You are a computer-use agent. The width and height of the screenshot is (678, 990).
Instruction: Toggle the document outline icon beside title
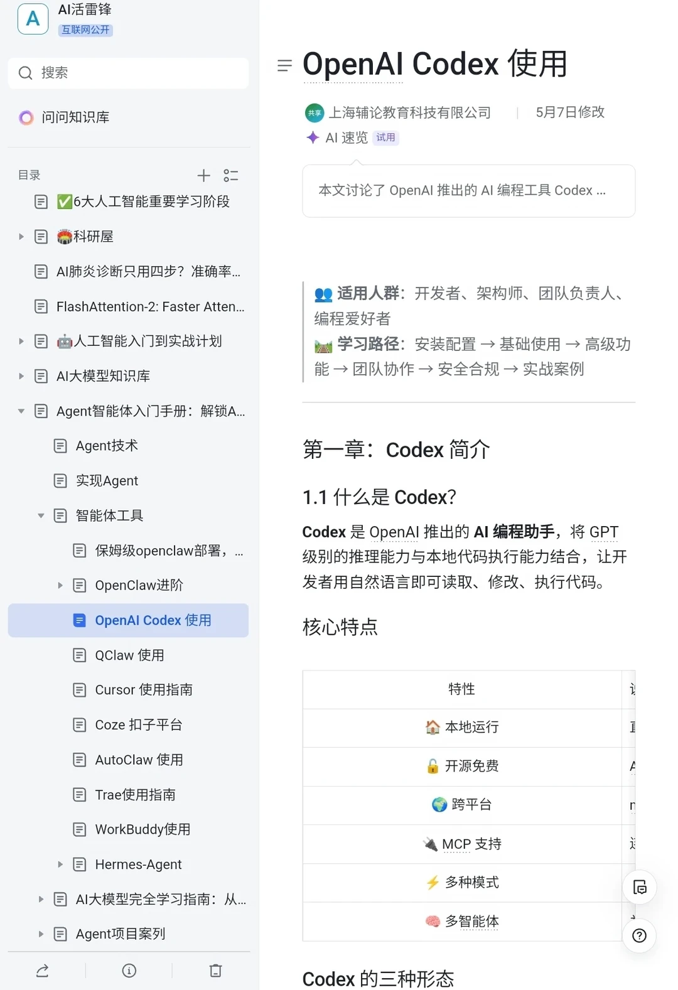[284, 65]
